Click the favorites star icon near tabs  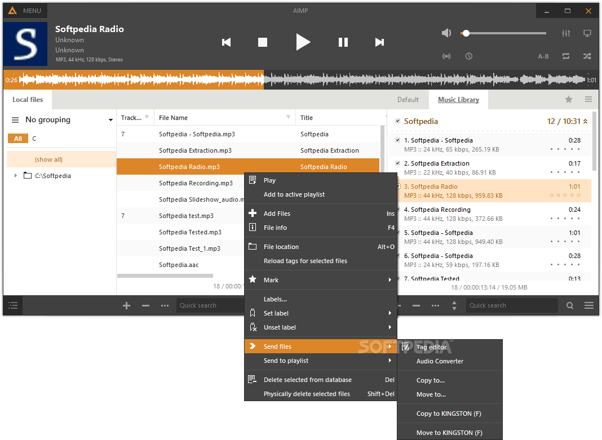(x=569, y=100)
